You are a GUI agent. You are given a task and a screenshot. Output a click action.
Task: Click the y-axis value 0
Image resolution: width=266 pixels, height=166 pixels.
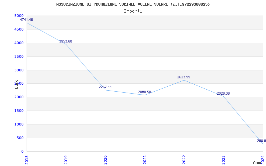(22, 151)
